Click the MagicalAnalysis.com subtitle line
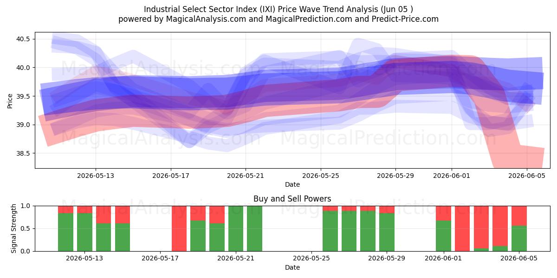Screen dimensions: 557x278 [x=278, y=19]
